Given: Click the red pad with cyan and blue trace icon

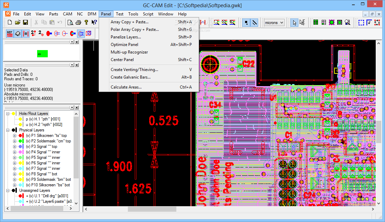Looking at the screenshot, I should (73, 33).
